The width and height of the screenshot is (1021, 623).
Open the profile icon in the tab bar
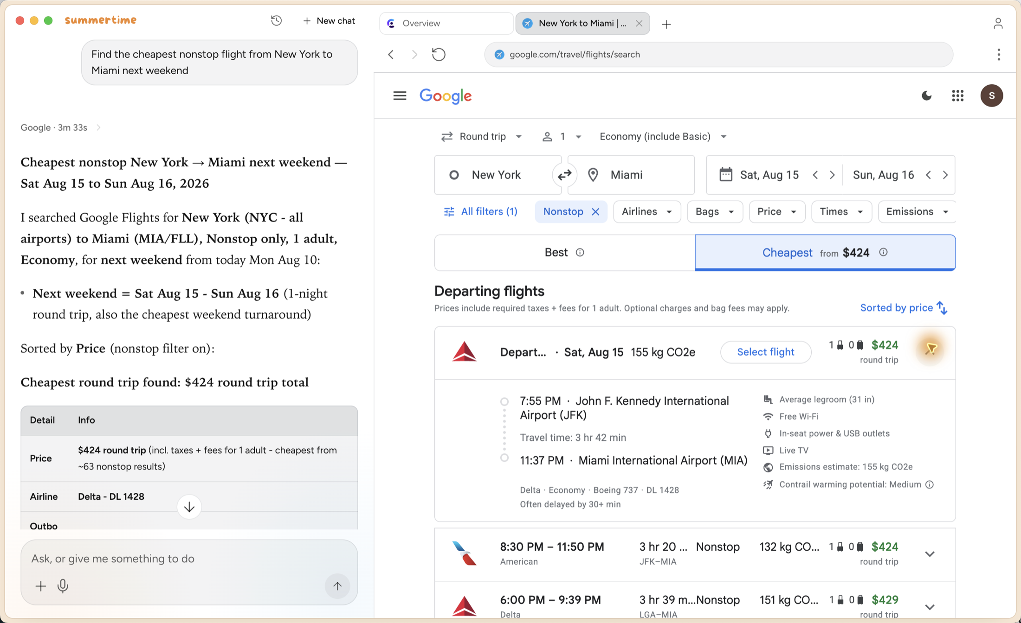(998, 23)
